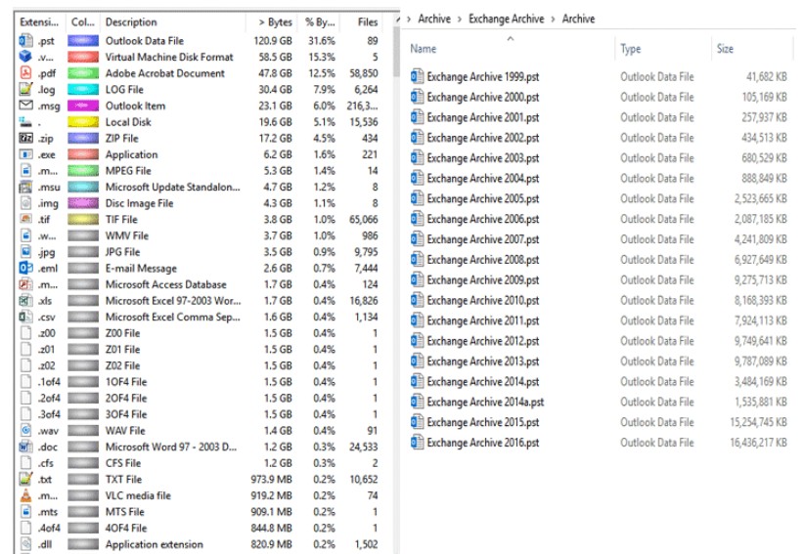
Task: Navigate to Exchange Archive in breadcrumb
Action: point(506,19)
